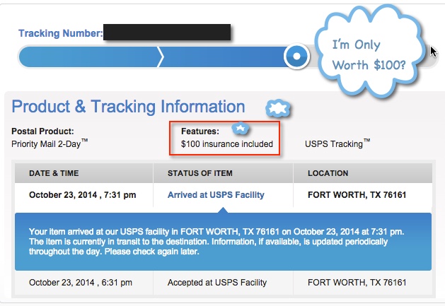
Task: Click the USPS Tracking feature label
Action: pos(337,143)
